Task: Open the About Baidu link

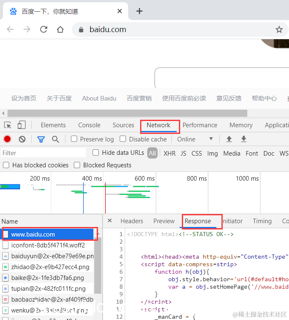Action: pos(99,98)
